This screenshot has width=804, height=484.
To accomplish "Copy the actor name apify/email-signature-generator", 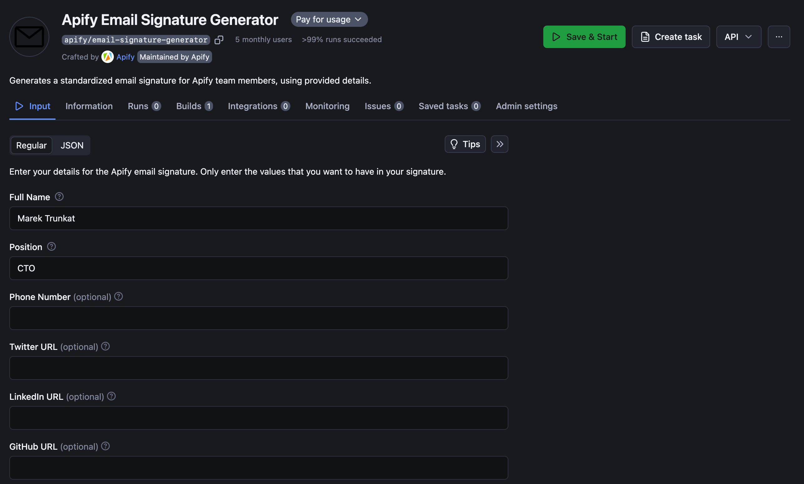I will pos(219,40).
